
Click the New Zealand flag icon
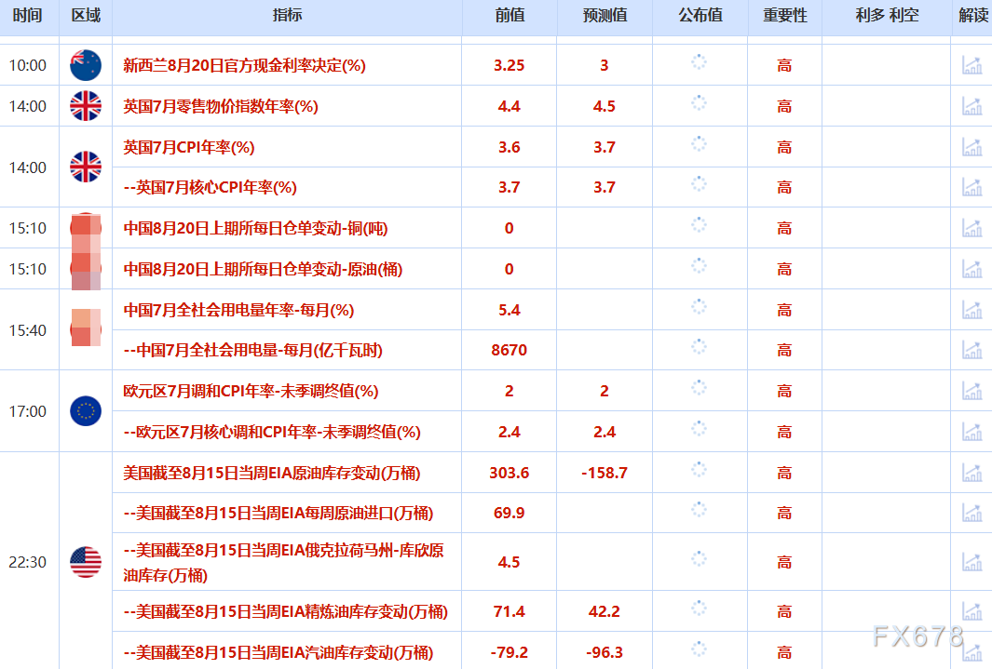click(85, 65)
